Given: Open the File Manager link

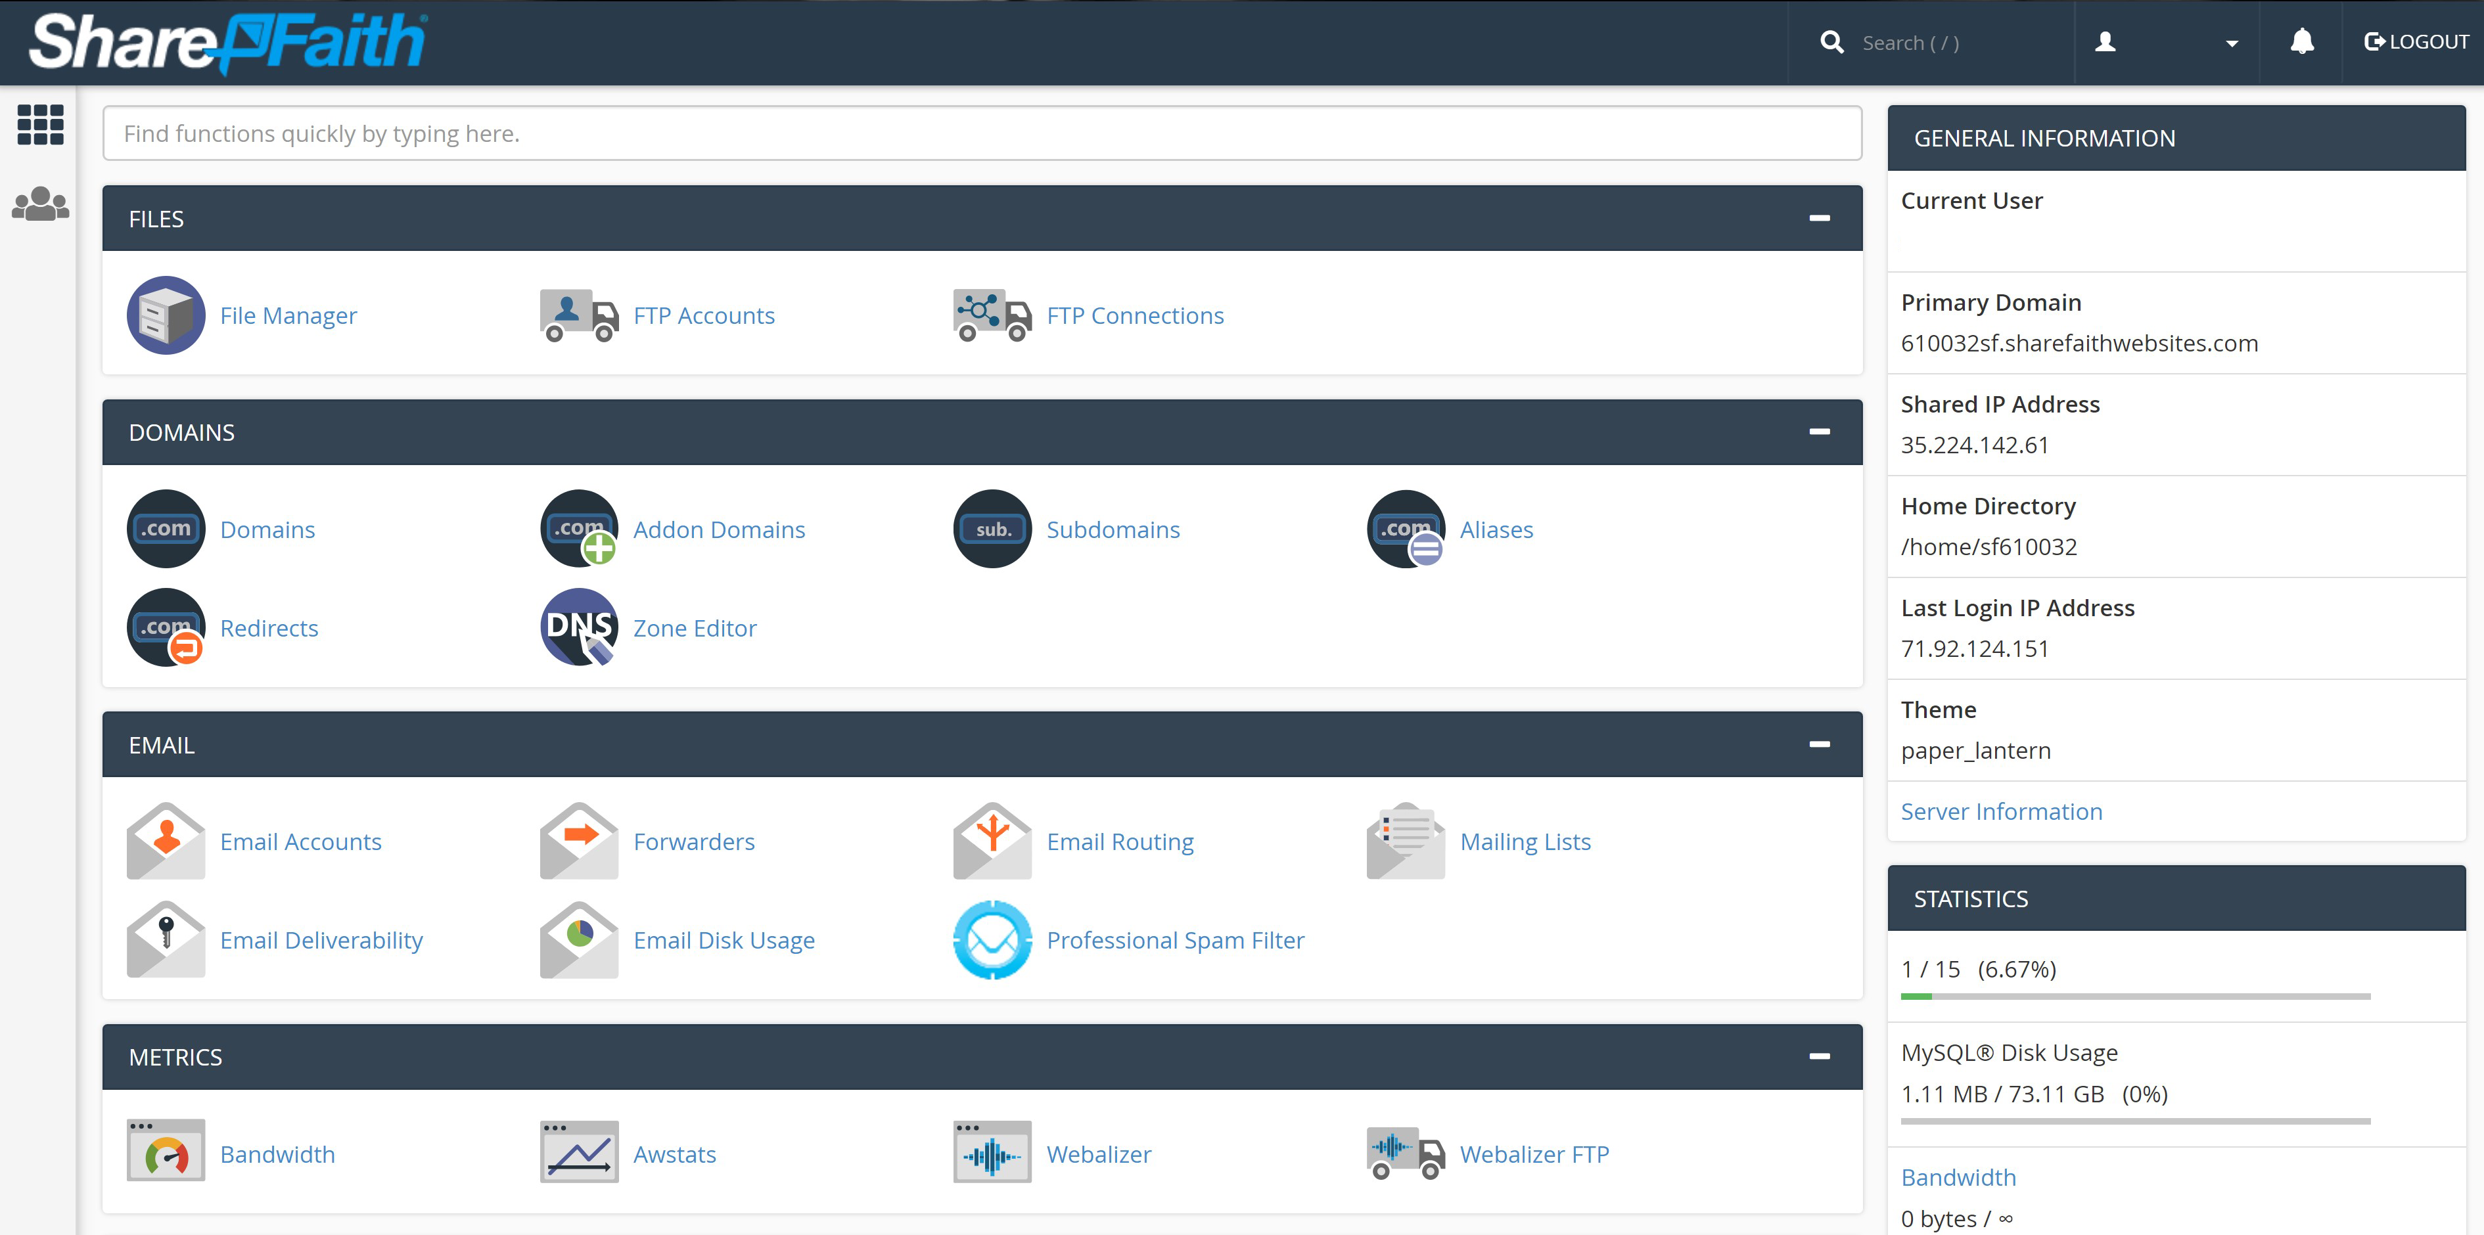Looking at the screenshot, I should point(288,316).
